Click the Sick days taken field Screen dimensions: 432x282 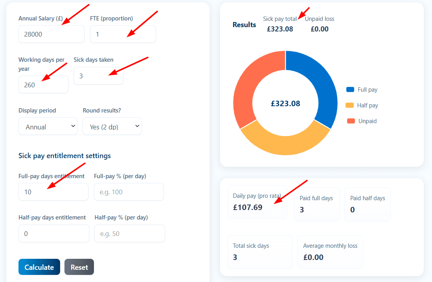(98, 76)
